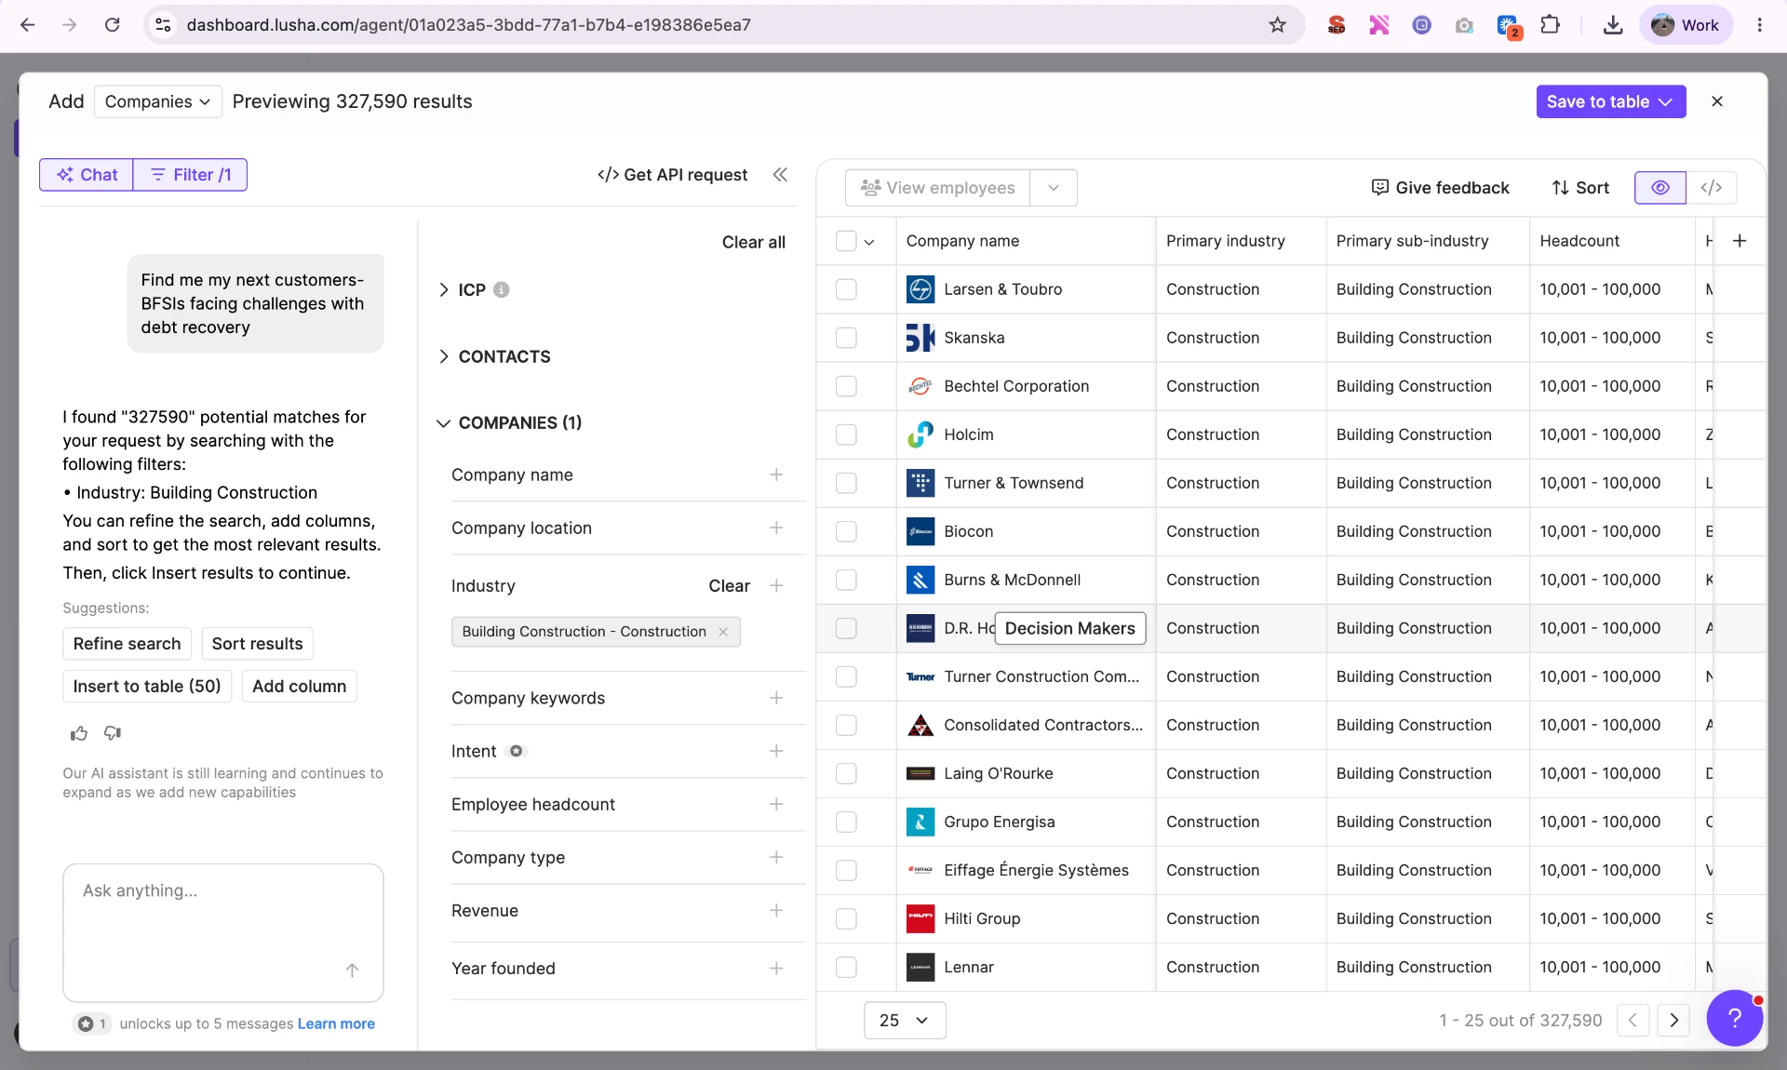Sort the results table
This screenshot has width=1787, height=1070.
point(1580,188)
